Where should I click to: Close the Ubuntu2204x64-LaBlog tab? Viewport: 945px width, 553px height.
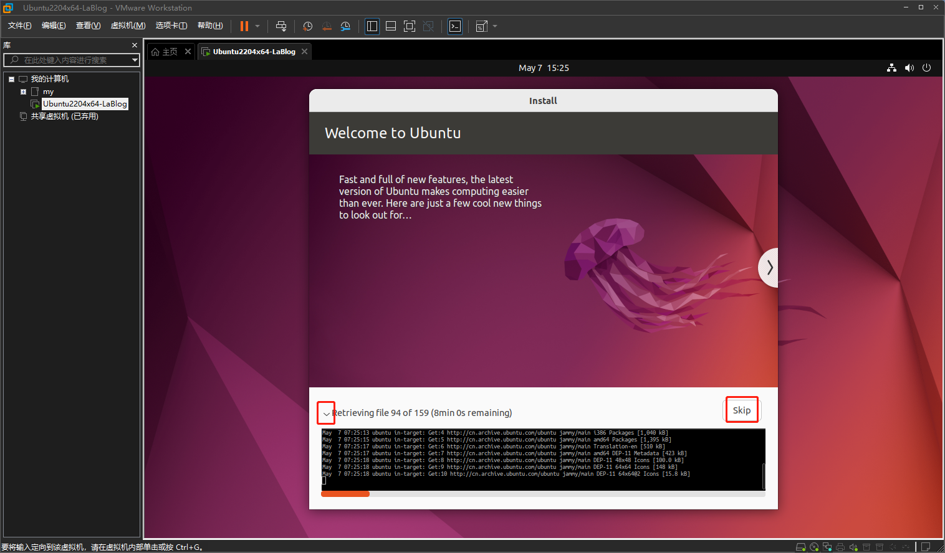pyautogui.click(x=305, y=52)
